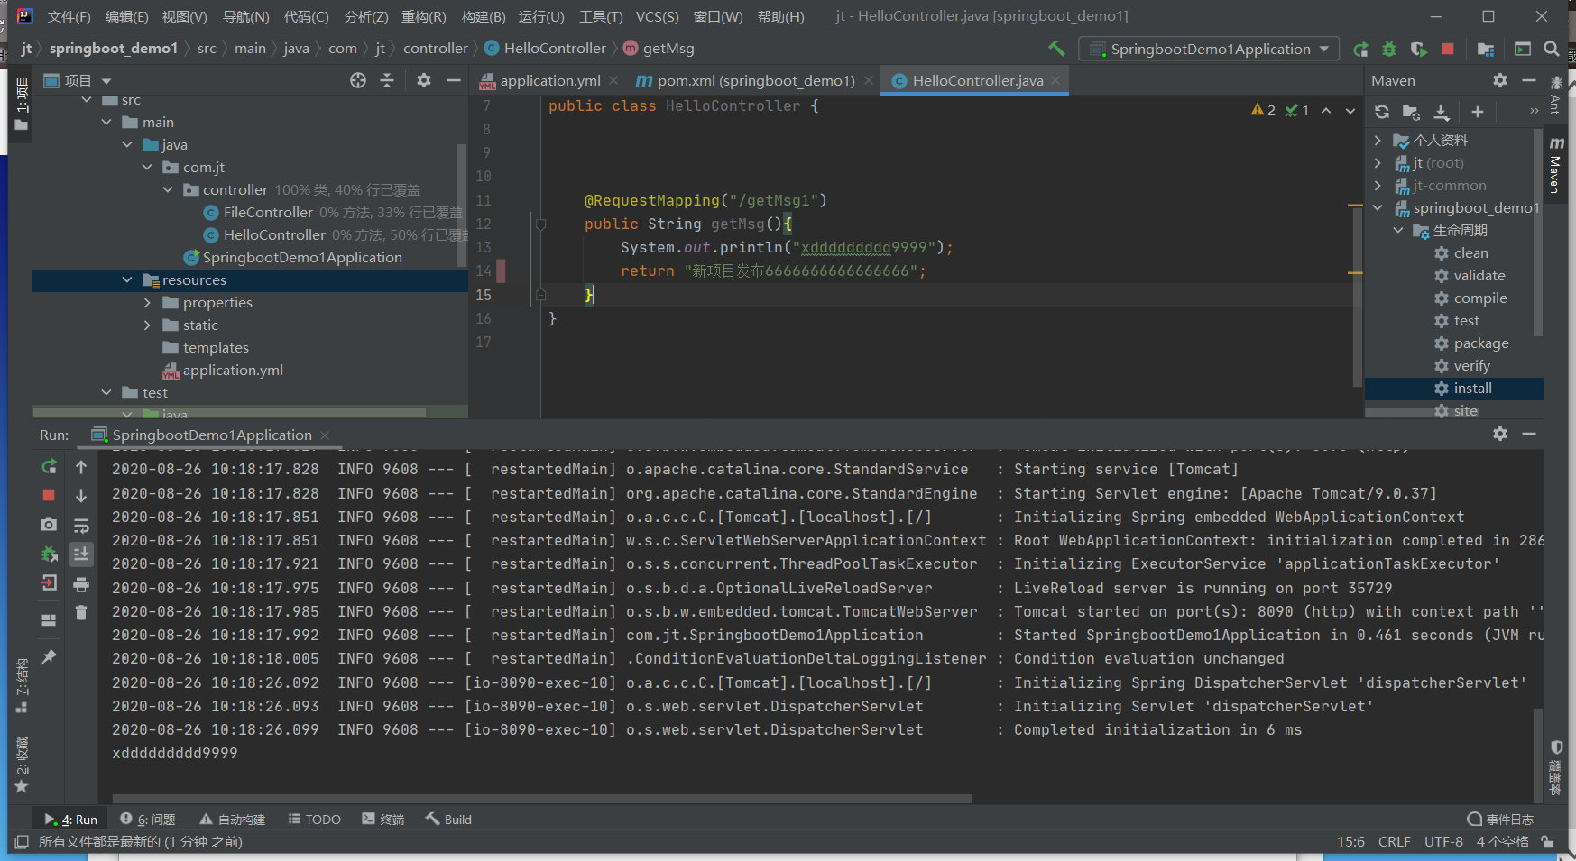This screenshot has height=861, width=1576.
Task: Click the HelloController breadcrumb
Action: 545,48
